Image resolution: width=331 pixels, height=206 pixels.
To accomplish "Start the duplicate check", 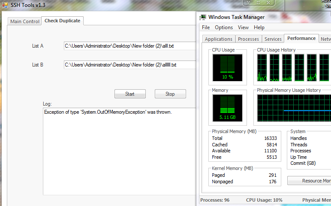I will pyautogui.click(x=130, y=94).
